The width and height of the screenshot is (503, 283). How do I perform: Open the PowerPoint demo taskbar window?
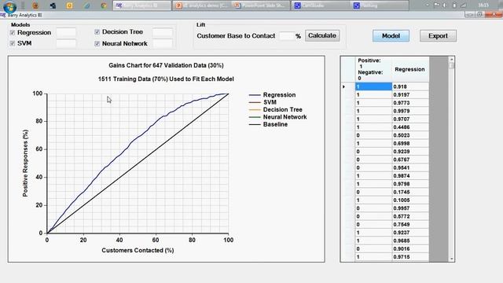pos(201,6)
